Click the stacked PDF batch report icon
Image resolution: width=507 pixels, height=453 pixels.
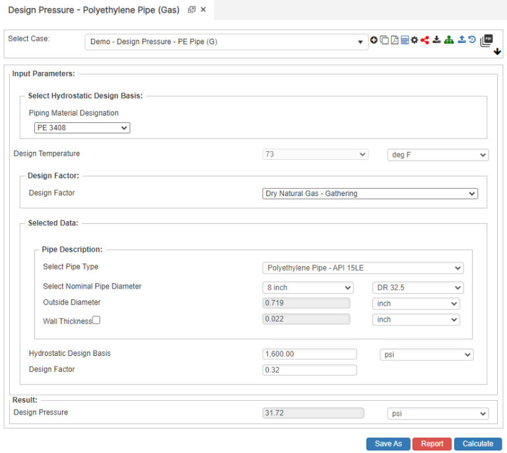point(487,40)
